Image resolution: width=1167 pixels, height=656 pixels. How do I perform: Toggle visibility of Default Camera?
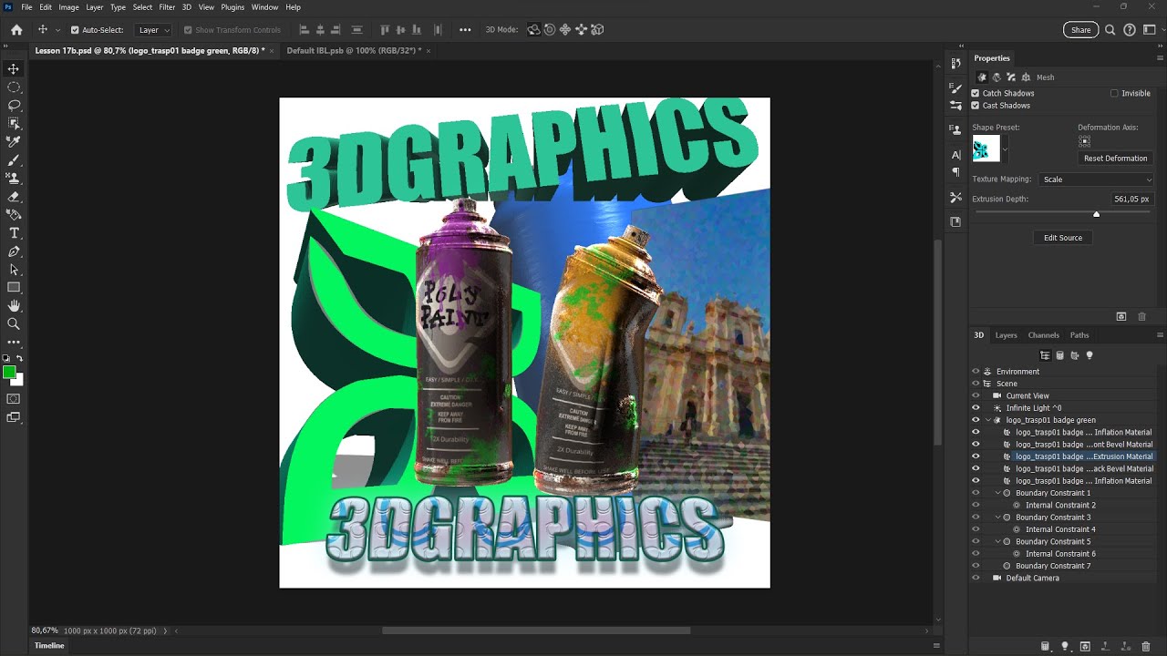coord(976,578)
